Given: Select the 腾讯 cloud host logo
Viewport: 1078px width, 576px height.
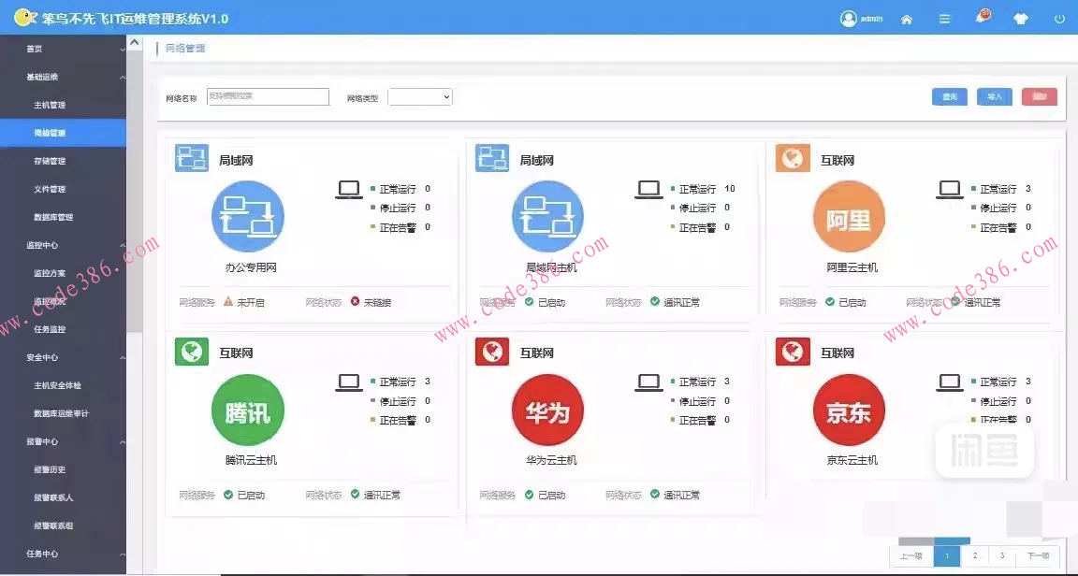Looking at the screenshot, I should [x=247, y=410].
